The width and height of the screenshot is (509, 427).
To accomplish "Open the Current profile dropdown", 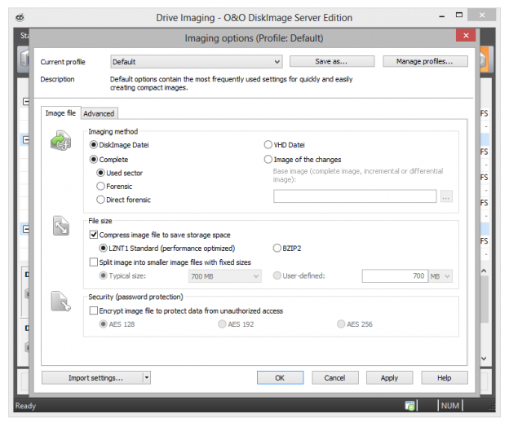I will pyautogui.click(x=197, y=62).
